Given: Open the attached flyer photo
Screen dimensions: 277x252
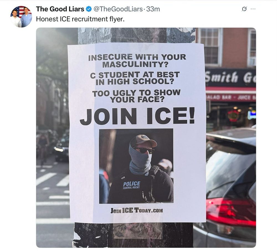Looking at the screenshot, I should point(146,138).
